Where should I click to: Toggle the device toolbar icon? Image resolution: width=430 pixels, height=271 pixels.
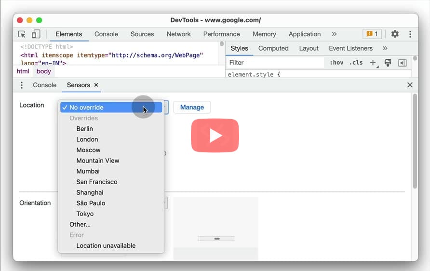pyautogui.click(x=36, y=34)
